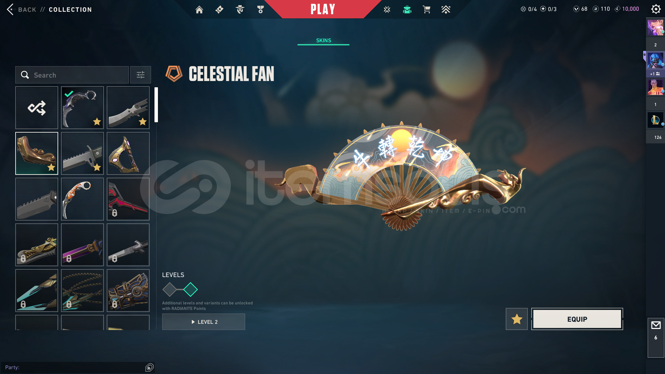Open the mail inbox icon
This screenshot has width=665, height=374.
coord(656,325)
